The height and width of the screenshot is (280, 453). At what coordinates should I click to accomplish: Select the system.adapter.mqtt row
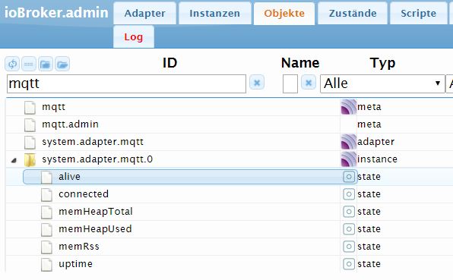(x=229, y=142)
